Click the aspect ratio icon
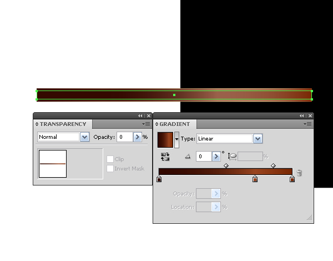Image resolution: width=333 pixels, height=261 pixels. [x=232, y=157]
